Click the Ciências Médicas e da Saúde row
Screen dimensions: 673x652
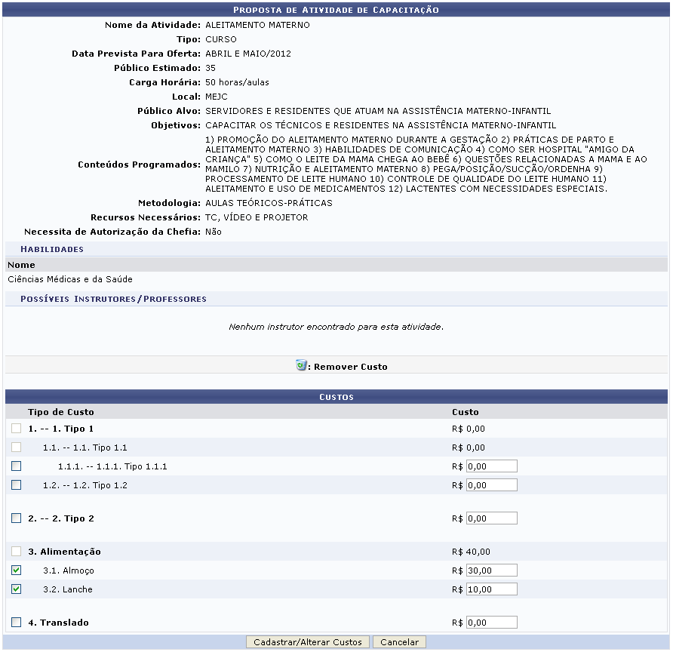(x=70, y=279)
